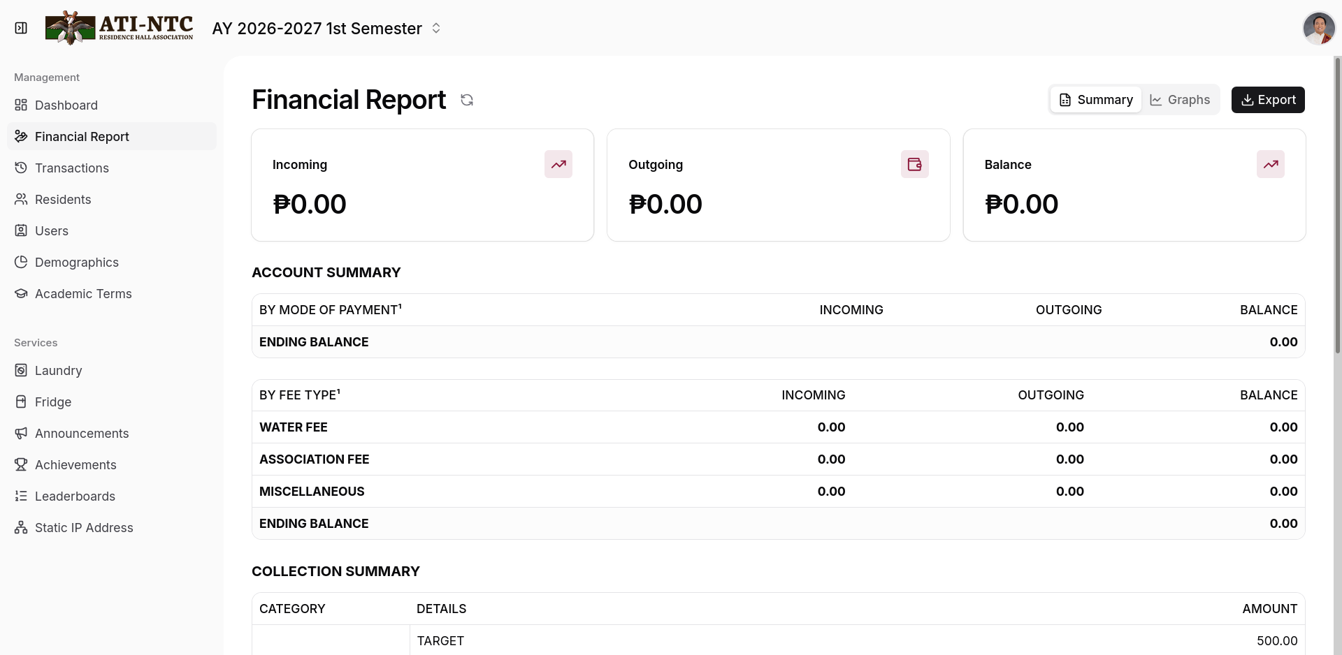This screenshot has width=1342, height=655.
Task: Open the Laundry service page
Action: tap(112, 370)
